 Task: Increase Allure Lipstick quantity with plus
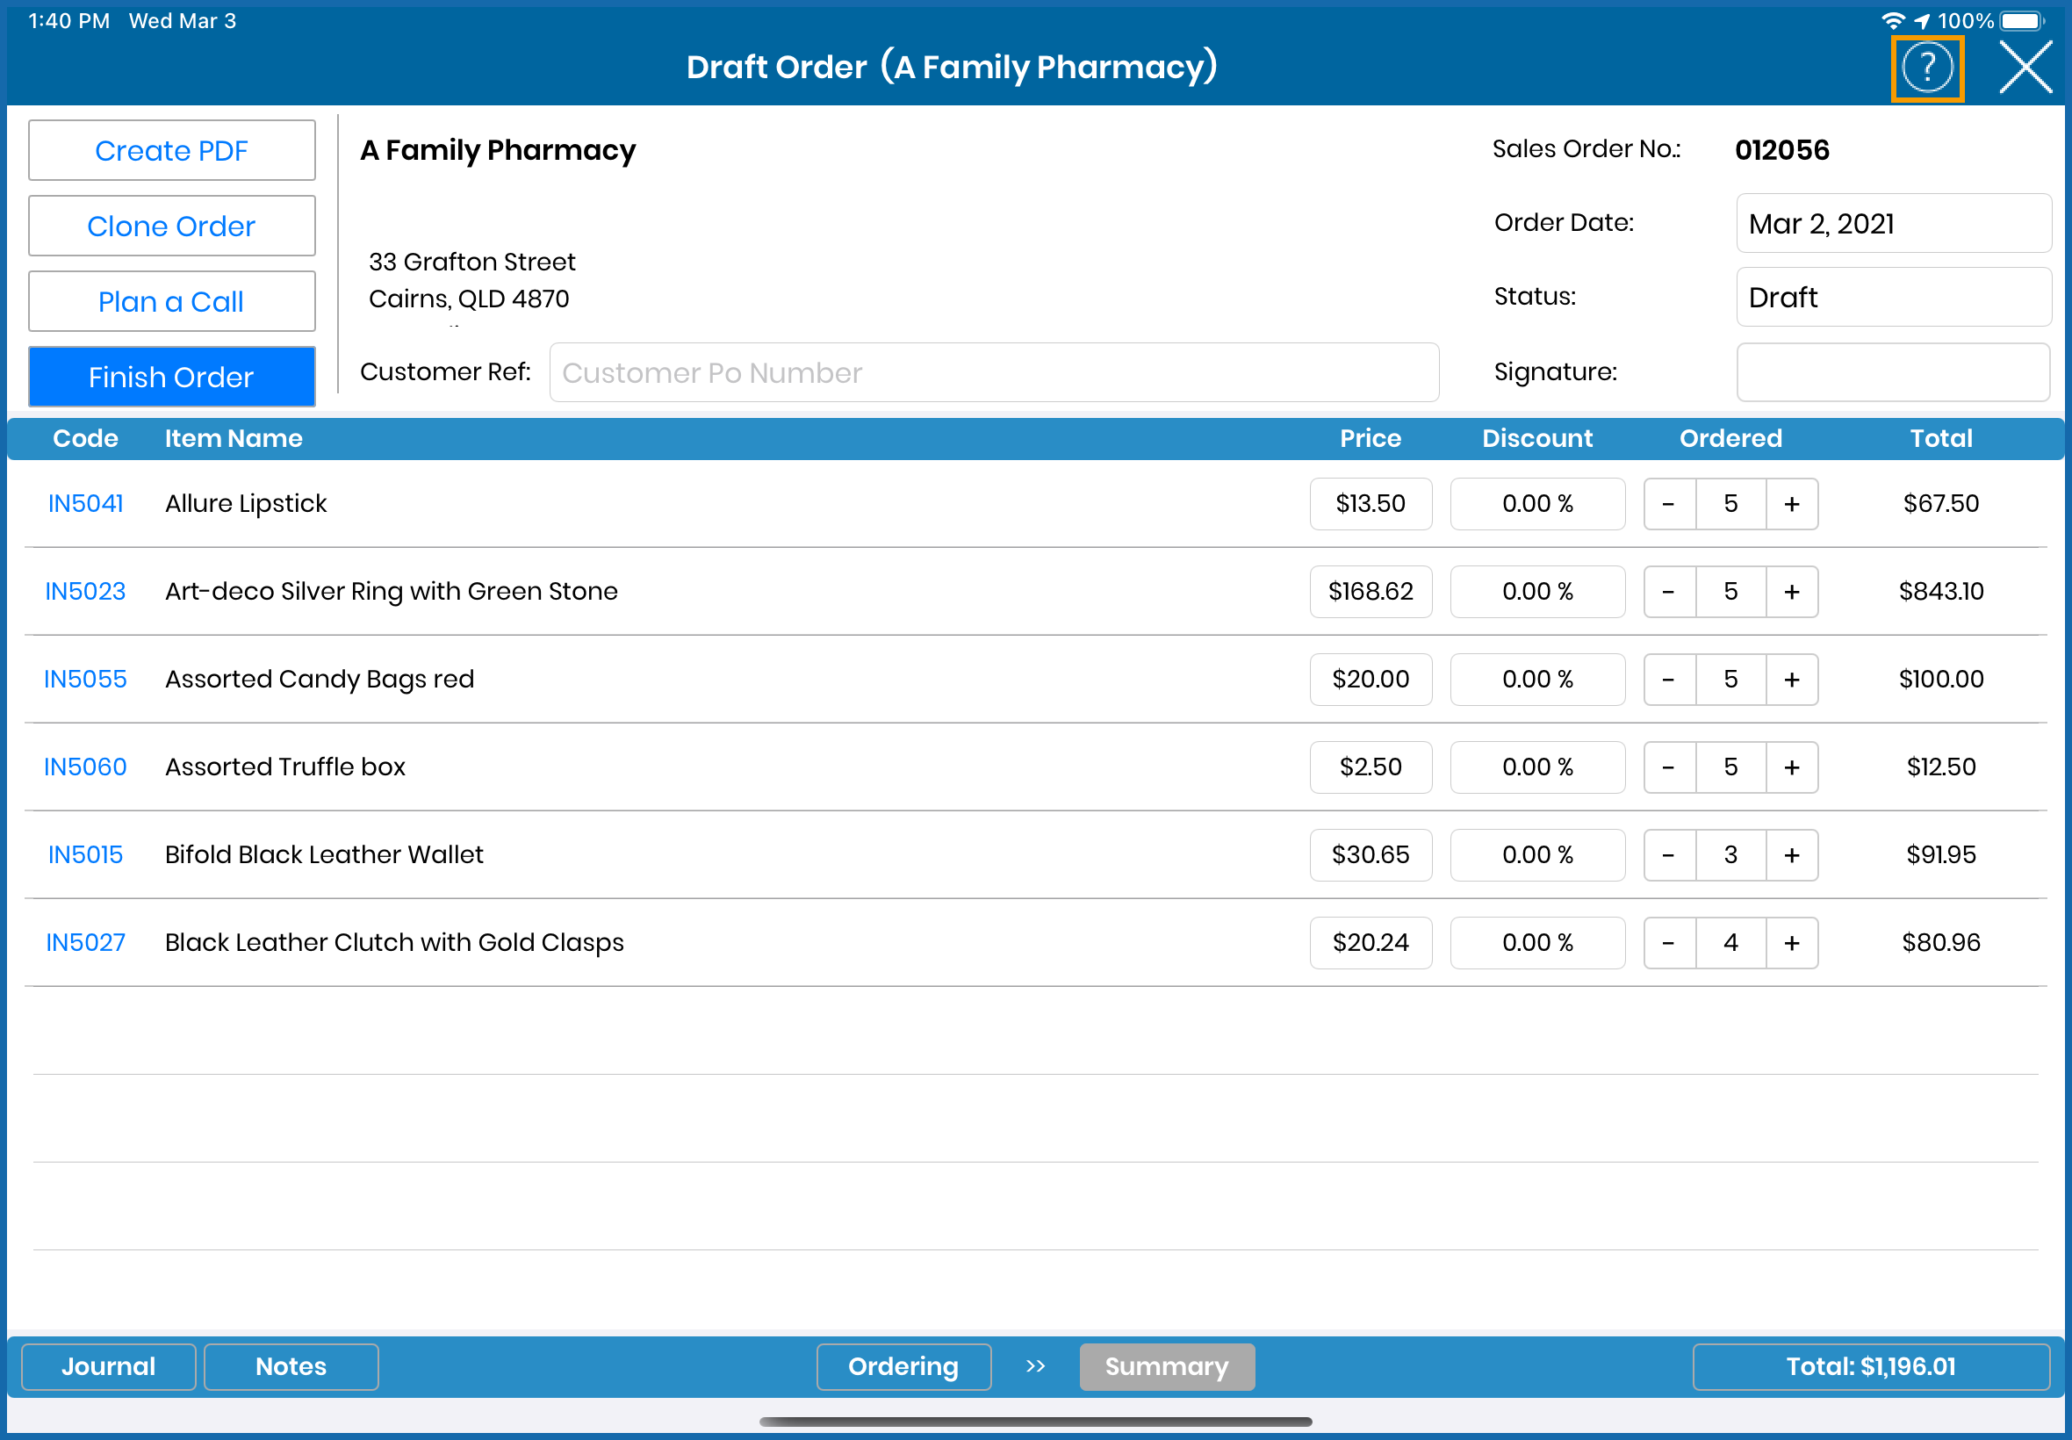1790,503
